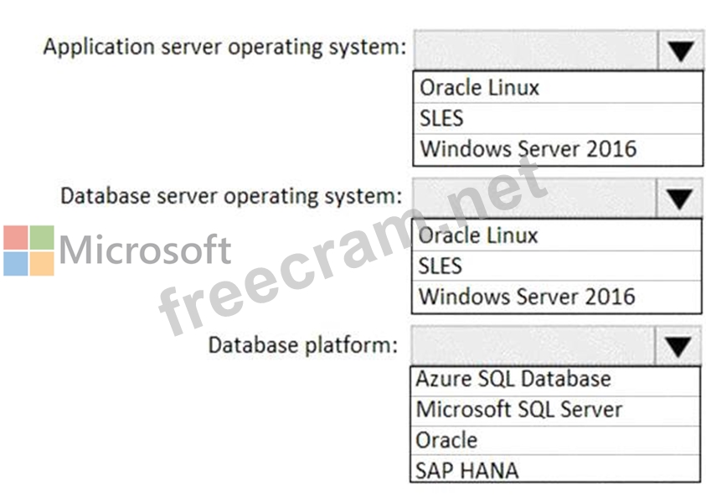Expand the Database platform dropdown arrow
The height and width of the screenshot is (496, 706).
coord(678,345)
